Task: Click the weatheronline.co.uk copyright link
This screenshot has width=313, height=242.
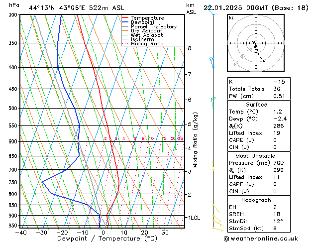Action: [261, 239]
